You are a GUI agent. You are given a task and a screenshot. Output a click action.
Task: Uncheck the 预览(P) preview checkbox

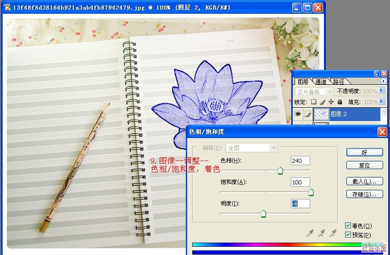point(348,235)
